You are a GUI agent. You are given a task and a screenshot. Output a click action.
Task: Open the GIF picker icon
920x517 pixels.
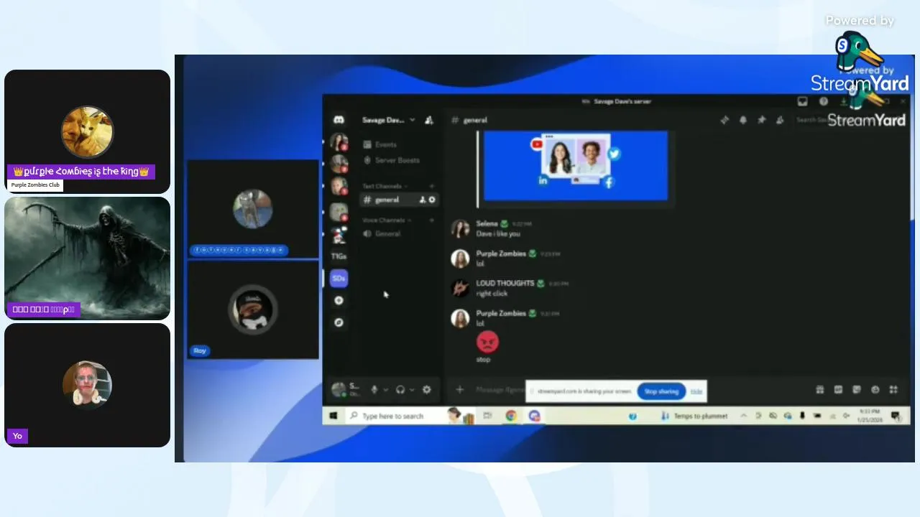coord(838,390)
